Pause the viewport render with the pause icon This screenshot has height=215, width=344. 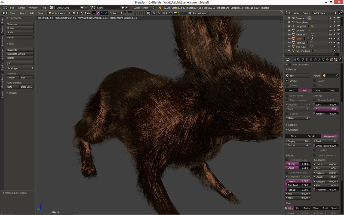(185, 13)
